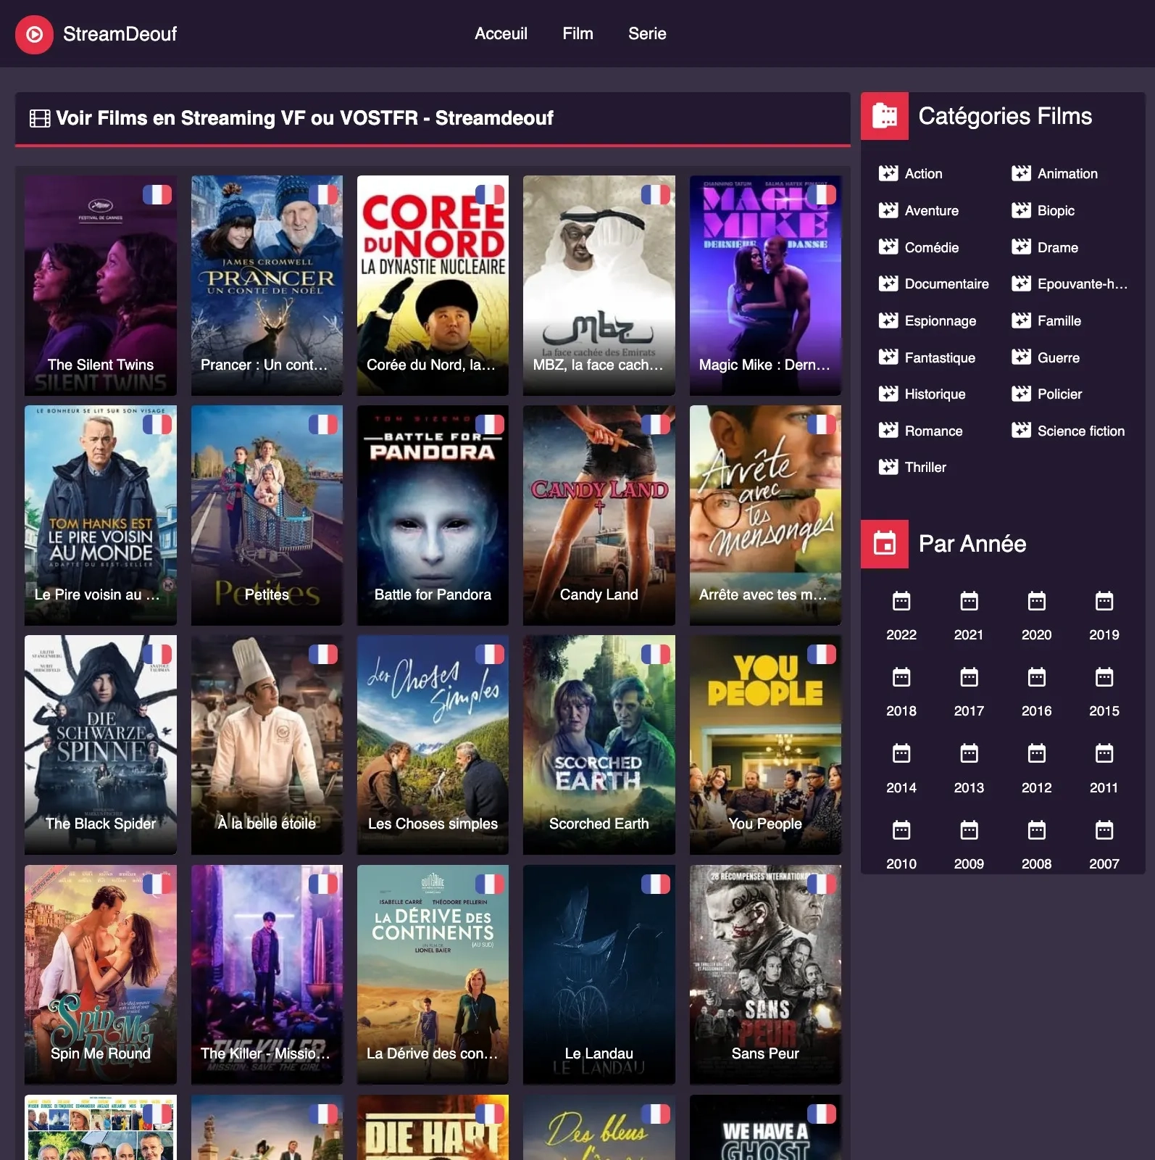The width and height of the screenshot is (1155, 1160).
Task: Click the clapperboard icon next to Comédie
Action: coord(888,247)
